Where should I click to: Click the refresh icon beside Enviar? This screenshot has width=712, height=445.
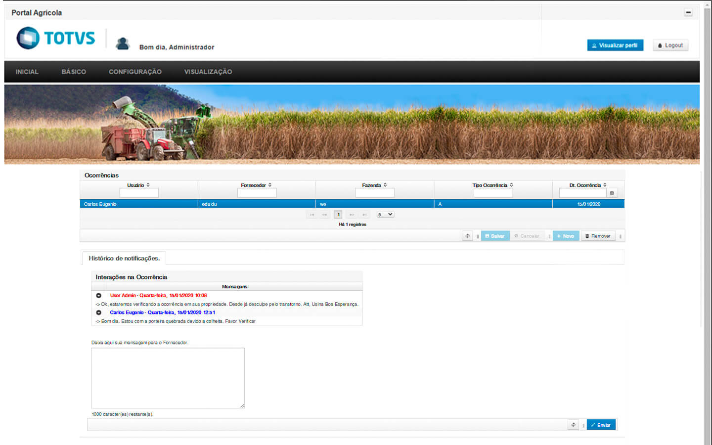(573, 425)
